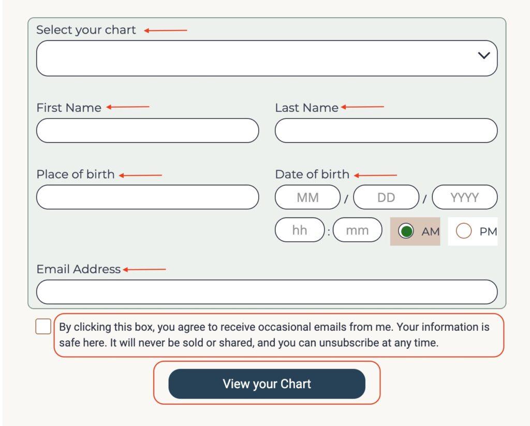Open the Select your chart dropdown

coord(259,58)
